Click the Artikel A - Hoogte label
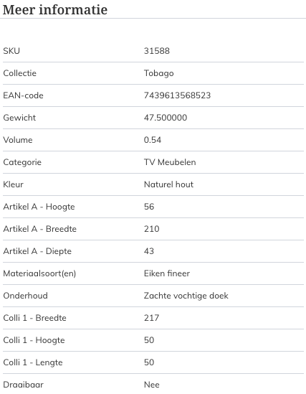The height and width of the screenshot is (394, 306). 39,207
